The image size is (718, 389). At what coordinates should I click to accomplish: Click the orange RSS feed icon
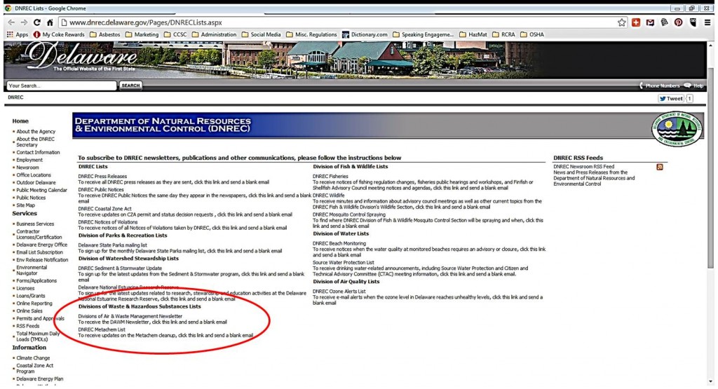coord(660,167)
